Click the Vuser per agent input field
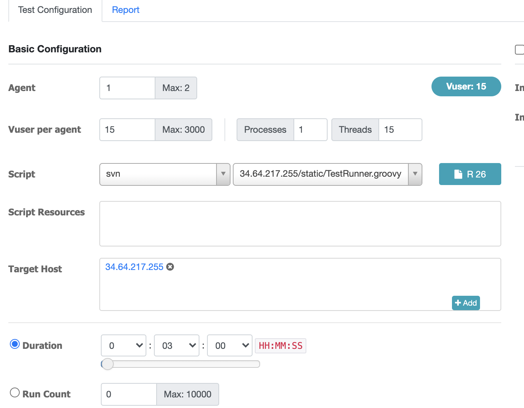 (127, 130)
